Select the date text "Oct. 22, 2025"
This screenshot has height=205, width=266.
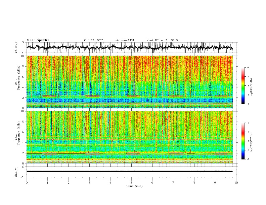94,40
